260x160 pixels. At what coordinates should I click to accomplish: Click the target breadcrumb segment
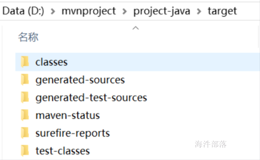click(223, 11)
